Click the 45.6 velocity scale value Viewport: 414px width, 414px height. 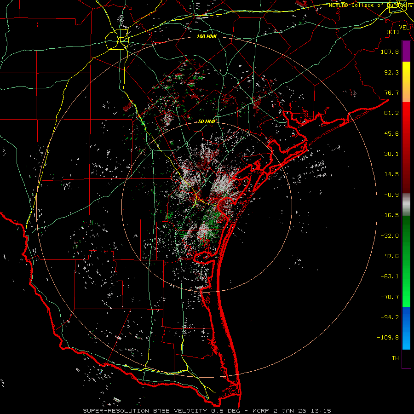391,133
